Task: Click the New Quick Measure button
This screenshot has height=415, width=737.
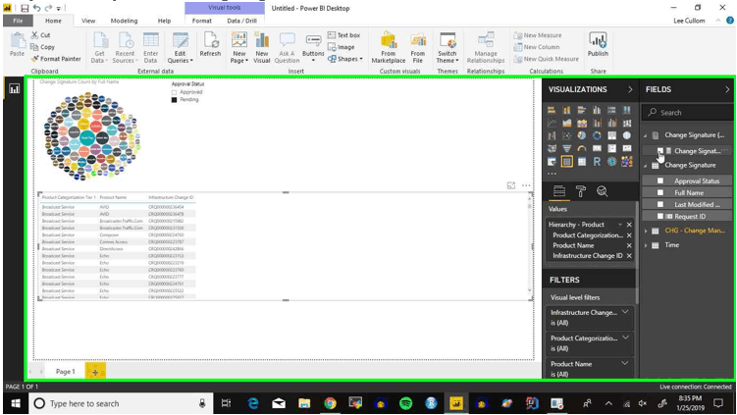Action: tap(547, 59)
